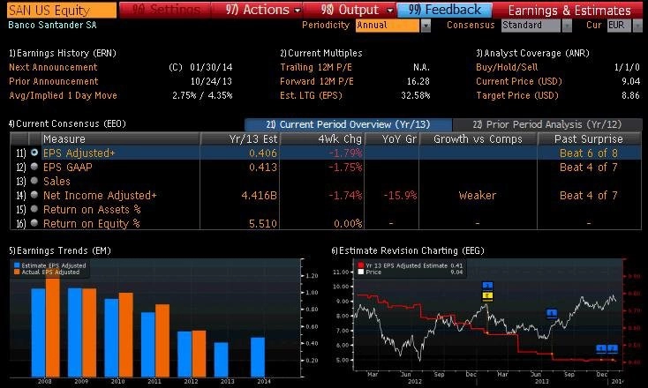Click the Growth vs Comps column header
This screenshot has width=648, height=388.
click(x=478, y=138)
